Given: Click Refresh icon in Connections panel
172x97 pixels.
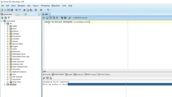Looking at the screenshot, I should click(5, 18).
